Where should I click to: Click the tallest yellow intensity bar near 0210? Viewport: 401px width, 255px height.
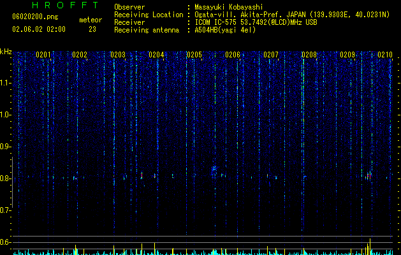pos(370,246)
